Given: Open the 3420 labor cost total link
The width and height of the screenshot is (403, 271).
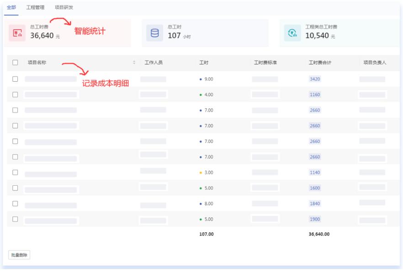Looking at the screenshot, I should click(x=315, y=79).
